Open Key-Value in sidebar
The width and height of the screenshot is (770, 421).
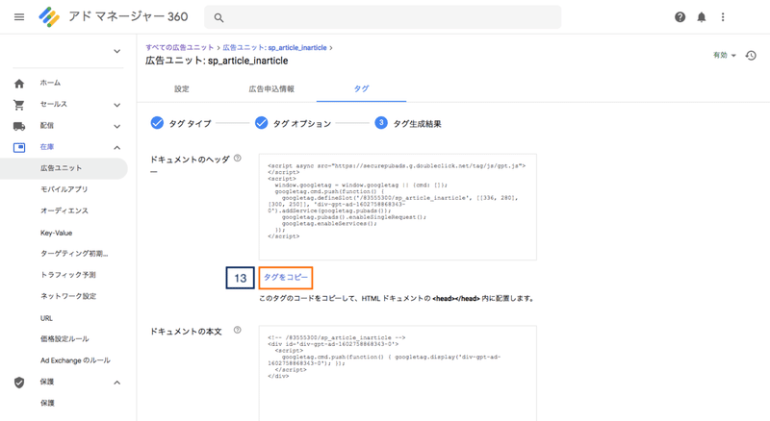(56, 233)
